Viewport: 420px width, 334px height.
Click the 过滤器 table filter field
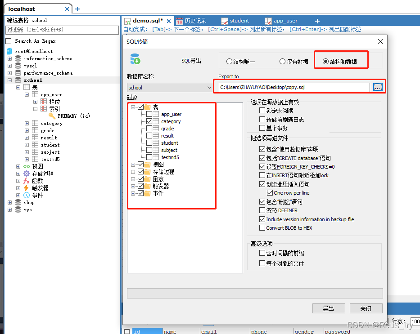point(62,30)
